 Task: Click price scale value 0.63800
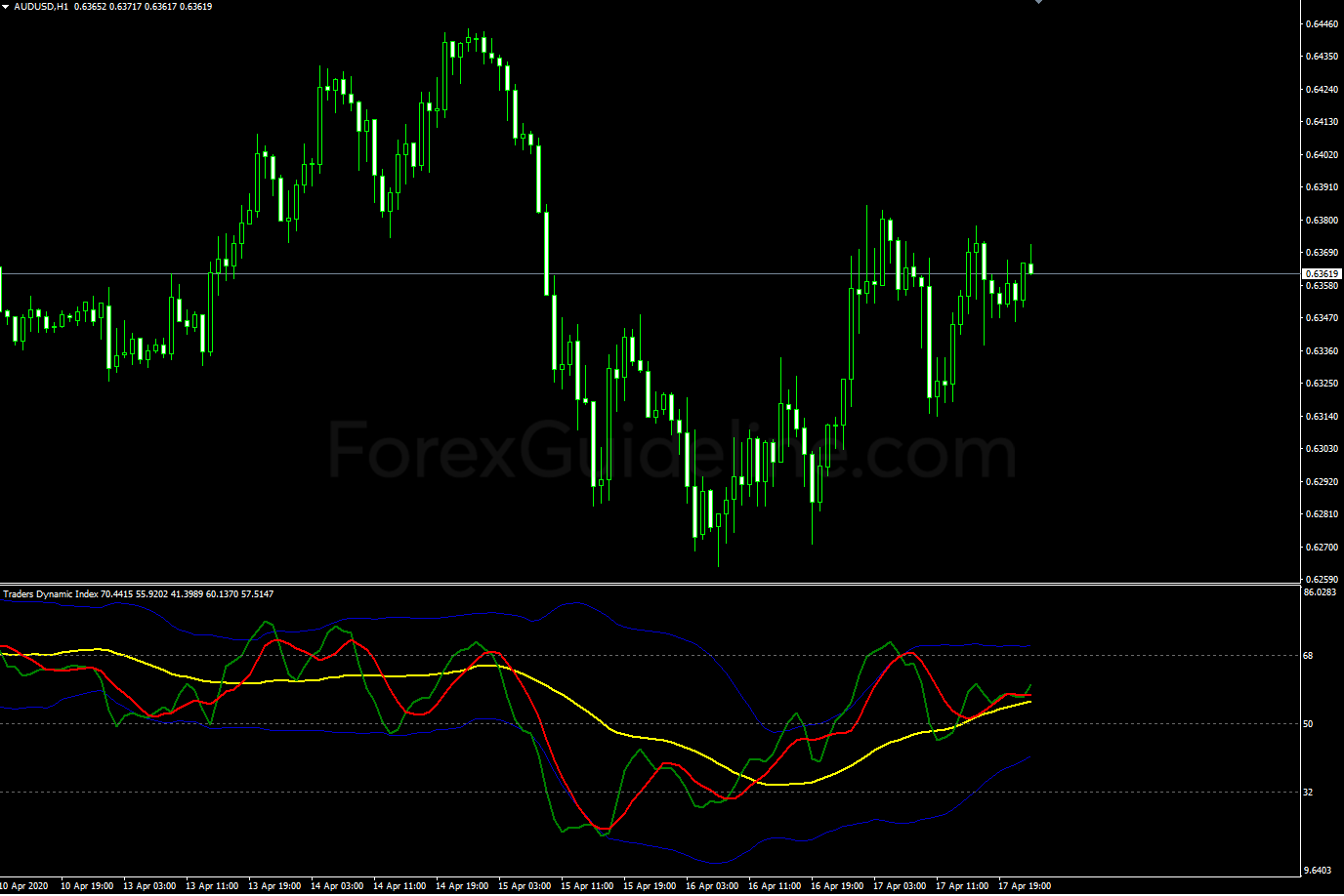[x=1323, y=220]
